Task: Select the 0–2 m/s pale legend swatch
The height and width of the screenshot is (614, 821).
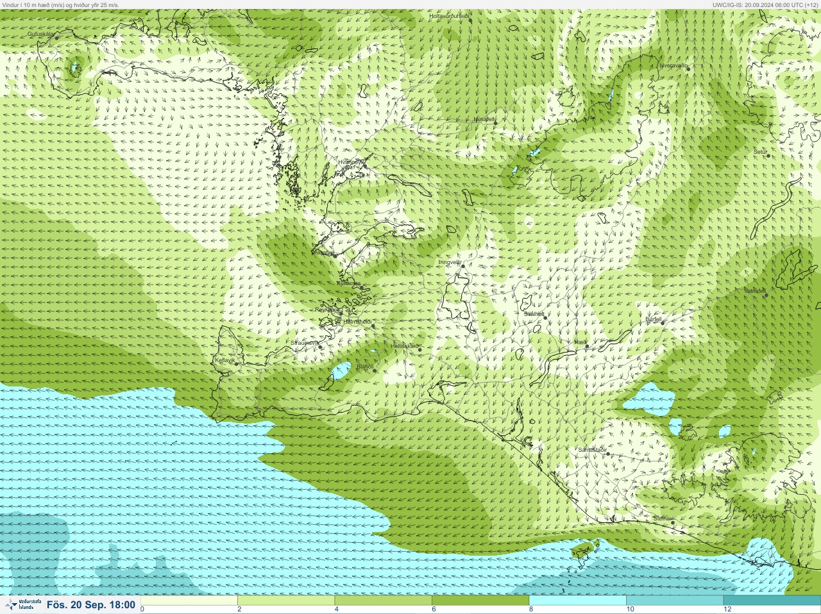Action: pos(189,601)
